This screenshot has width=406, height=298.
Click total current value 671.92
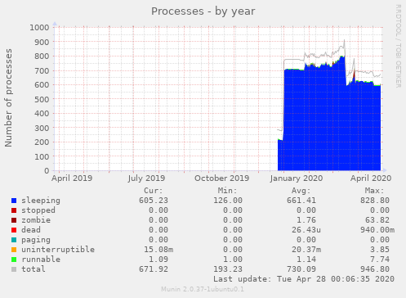(x=154, y=269)
